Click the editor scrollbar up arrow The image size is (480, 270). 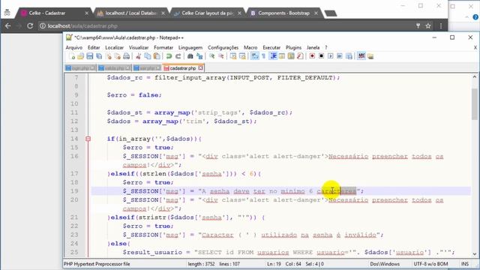[475, 76]
